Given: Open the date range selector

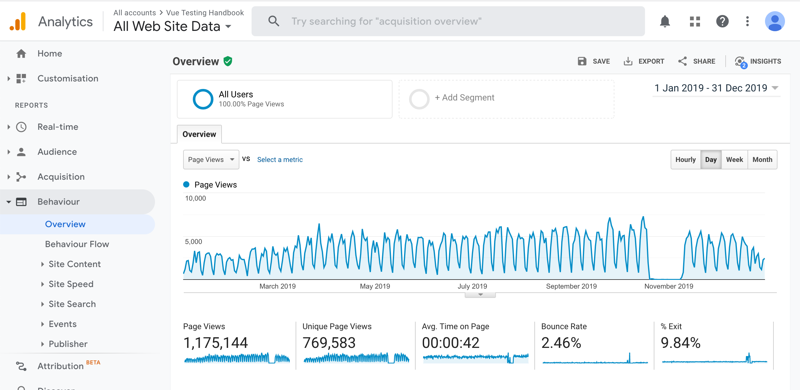Looking at the screenshot, I should pyautogui.click(x=716, y=88).
